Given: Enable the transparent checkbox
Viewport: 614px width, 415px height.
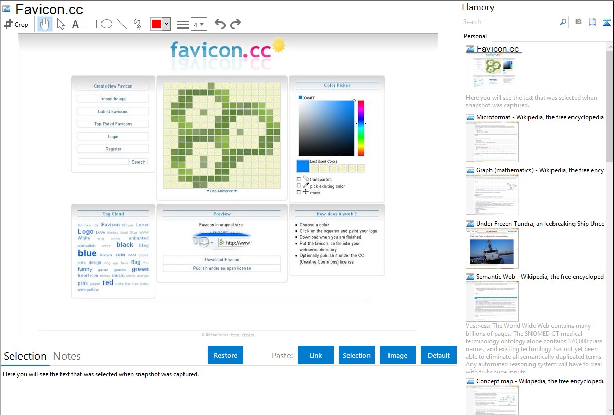Looking at the screenshot, I should [x=299, y=179].
